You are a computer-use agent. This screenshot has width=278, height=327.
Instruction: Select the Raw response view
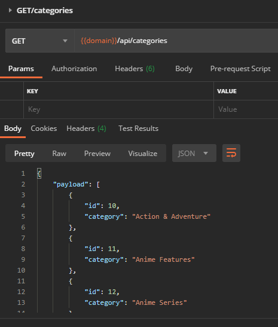pos(59,154)
